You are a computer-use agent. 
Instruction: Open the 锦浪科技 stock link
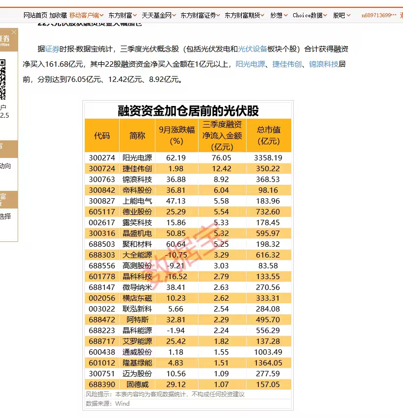pos(324,64)
